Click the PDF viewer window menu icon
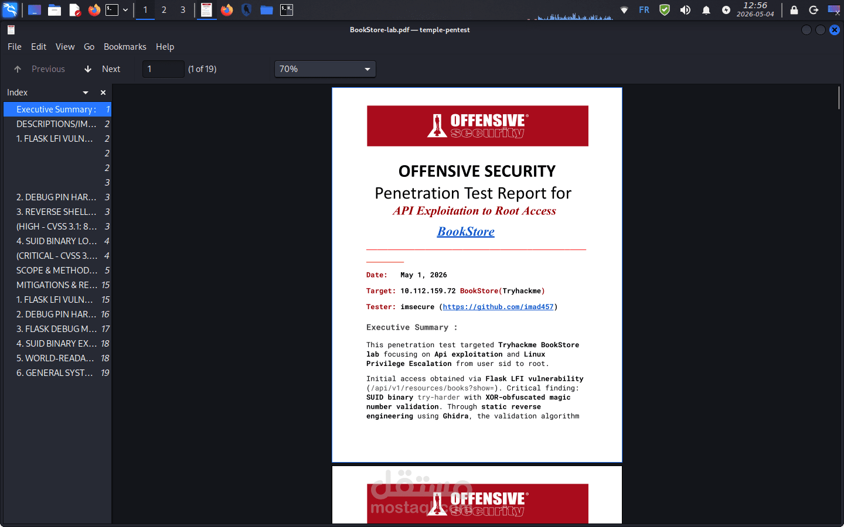844x527 pixels. 11,30
